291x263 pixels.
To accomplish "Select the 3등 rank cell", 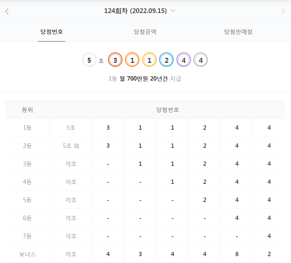I will pos(27,164).
